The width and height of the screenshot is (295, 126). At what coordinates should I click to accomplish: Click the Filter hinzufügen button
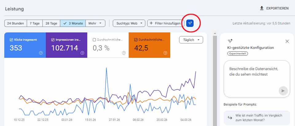(x=166, y=24)
